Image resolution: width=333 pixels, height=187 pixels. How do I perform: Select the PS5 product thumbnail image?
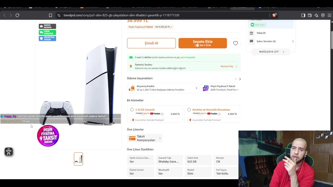[78, 159]
